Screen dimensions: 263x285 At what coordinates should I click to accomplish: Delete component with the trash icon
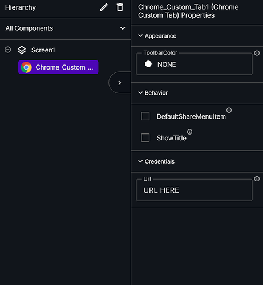coord(120,7)
